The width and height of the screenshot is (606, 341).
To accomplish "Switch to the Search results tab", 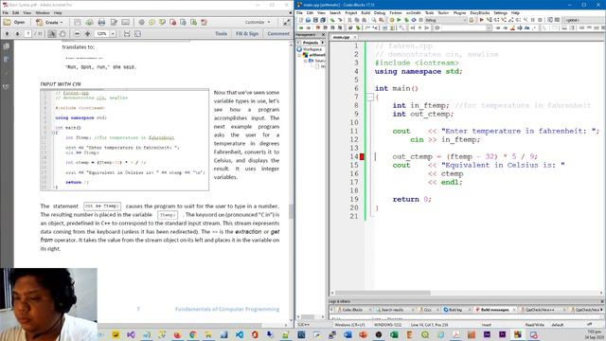I will coord(392,310).
